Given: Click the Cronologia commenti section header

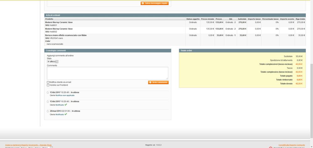Looking at the screenshot, I should (x=107, y=50).
